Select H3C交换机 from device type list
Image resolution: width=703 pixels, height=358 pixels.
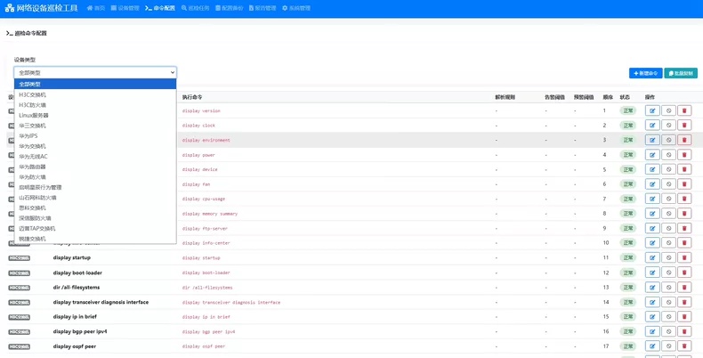(x=95, y=94)
